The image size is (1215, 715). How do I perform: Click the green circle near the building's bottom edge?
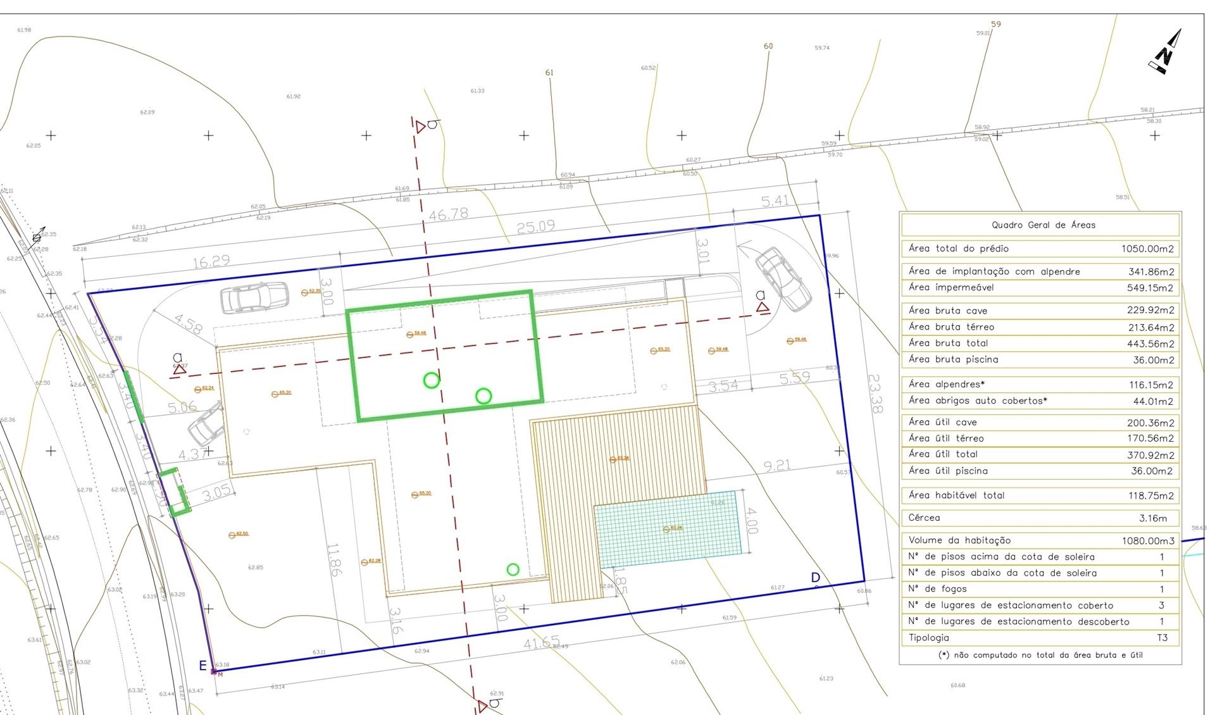click(513, 569)
